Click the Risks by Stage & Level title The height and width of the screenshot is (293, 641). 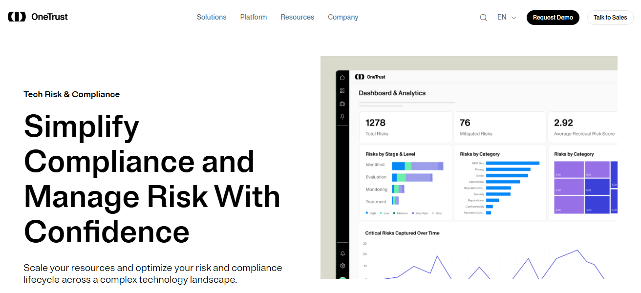coord(390,154)
